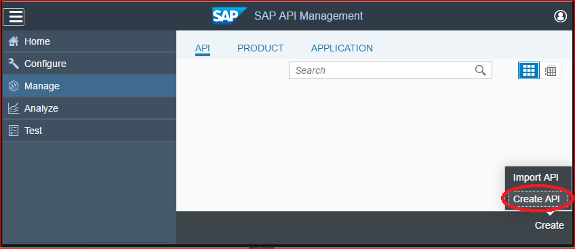Choose Create API from popup menu
This screenshot has width=575, height=249.
pyautogui.click(x=536, y=199)
